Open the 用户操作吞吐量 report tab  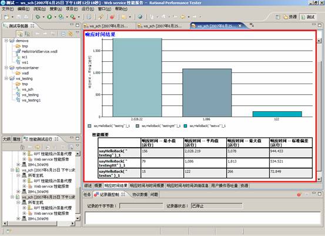(225, 185)
